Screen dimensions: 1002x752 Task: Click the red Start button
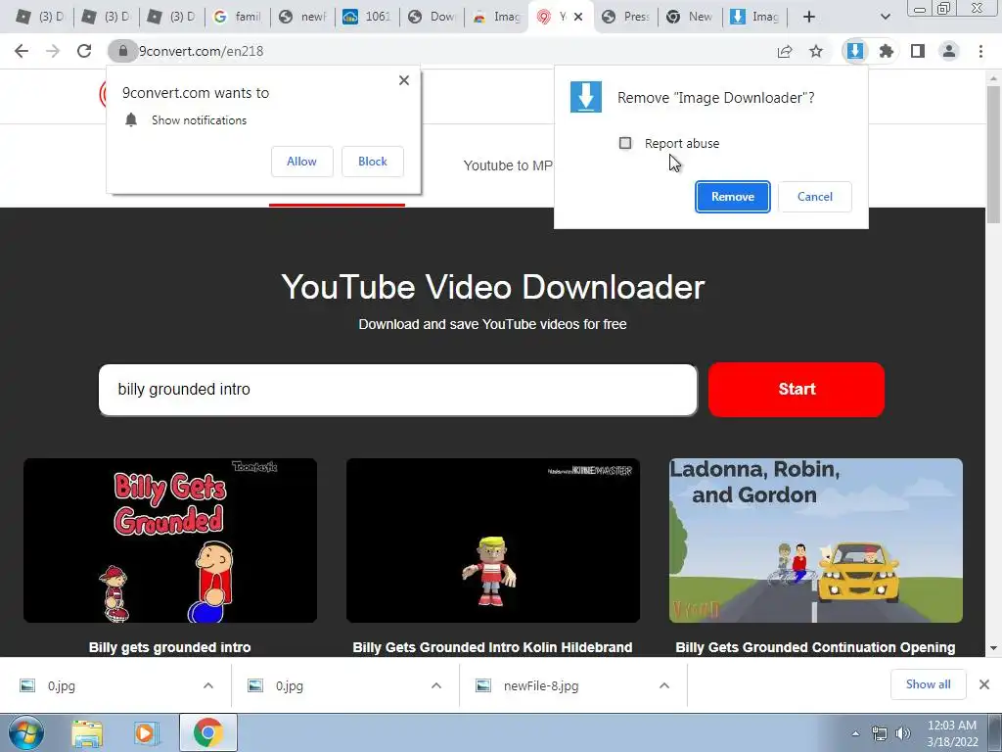tap(797, 390)
